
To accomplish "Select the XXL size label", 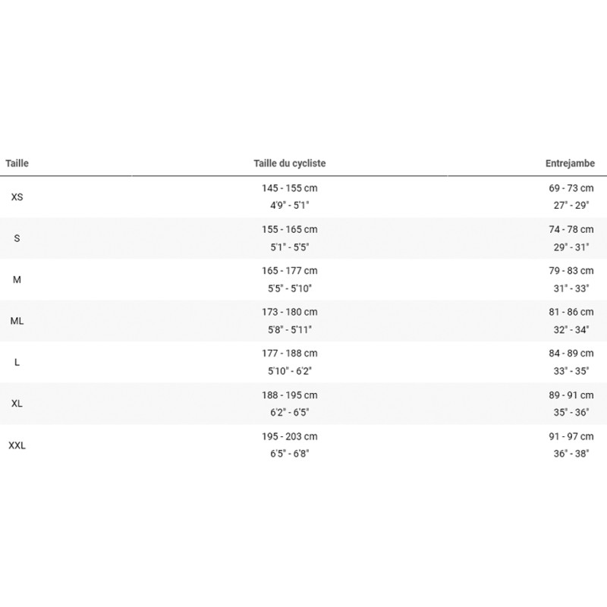I will click(17, 445).
